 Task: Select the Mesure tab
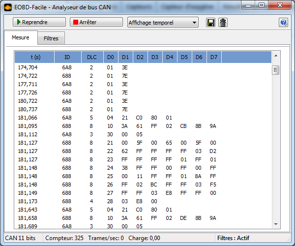tap(21, 38)
